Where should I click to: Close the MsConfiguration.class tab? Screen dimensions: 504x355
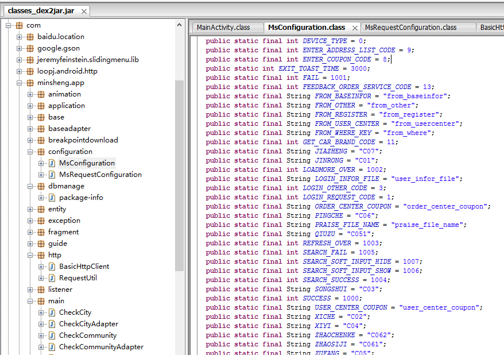click(355, 28)
